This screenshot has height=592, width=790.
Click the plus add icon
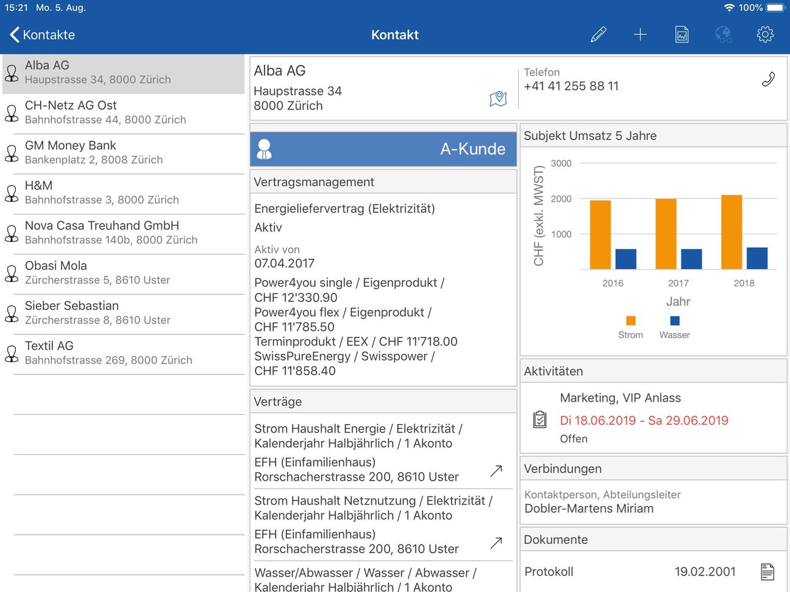pyautogui.click(x=640, y=35)
